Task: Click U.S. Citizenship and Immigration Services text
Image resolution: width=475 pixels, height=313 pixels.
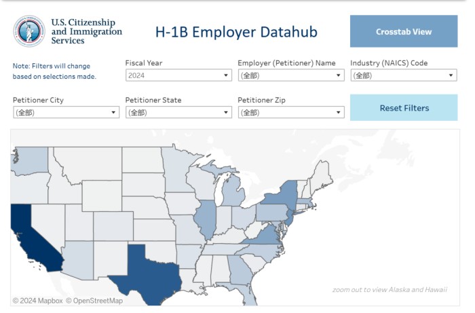Action: [87, 31]
